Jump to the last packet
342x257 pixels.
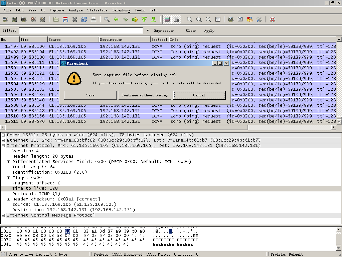tap(154, 19)
